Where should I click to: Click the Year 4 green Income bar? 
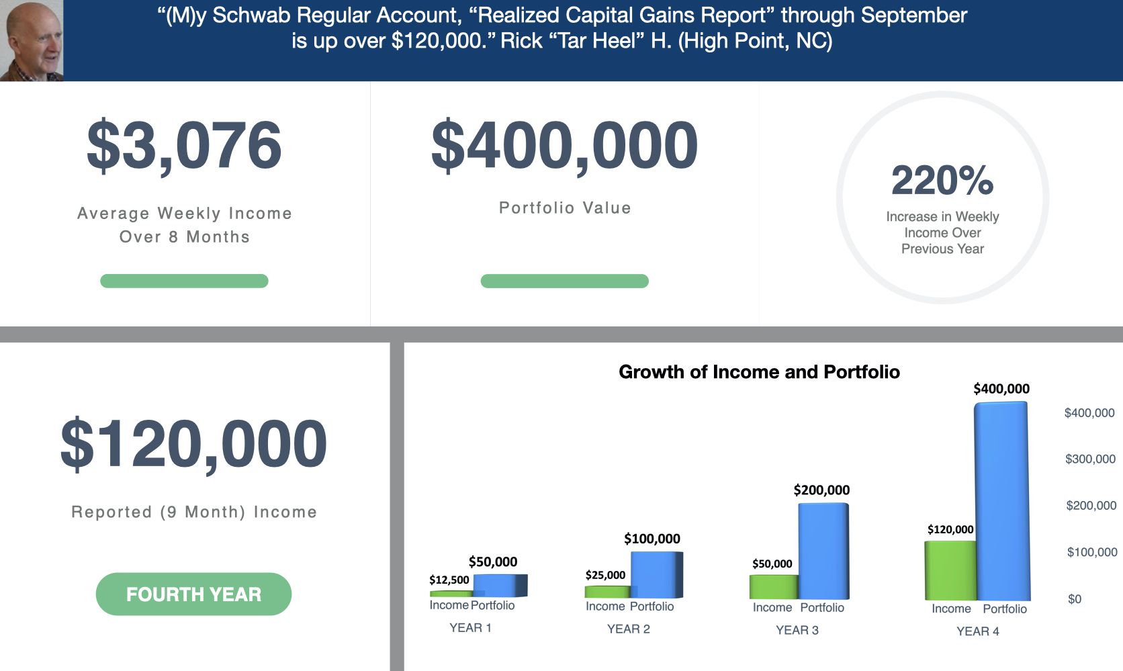[950, 570]
